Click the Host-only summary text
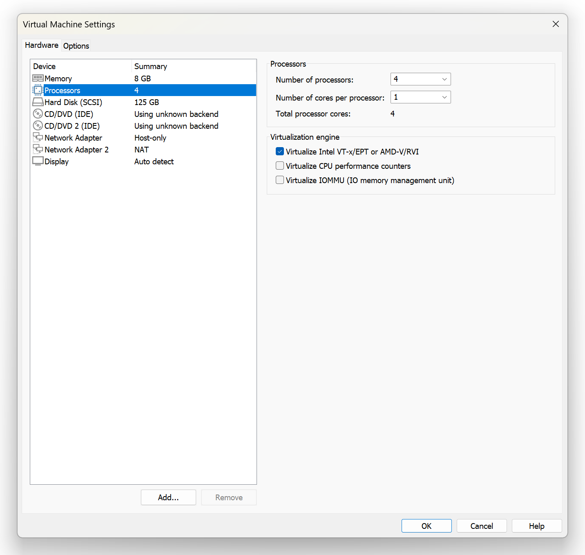The width and height of the screenshot is (585, 555). [x=150, y=138]
